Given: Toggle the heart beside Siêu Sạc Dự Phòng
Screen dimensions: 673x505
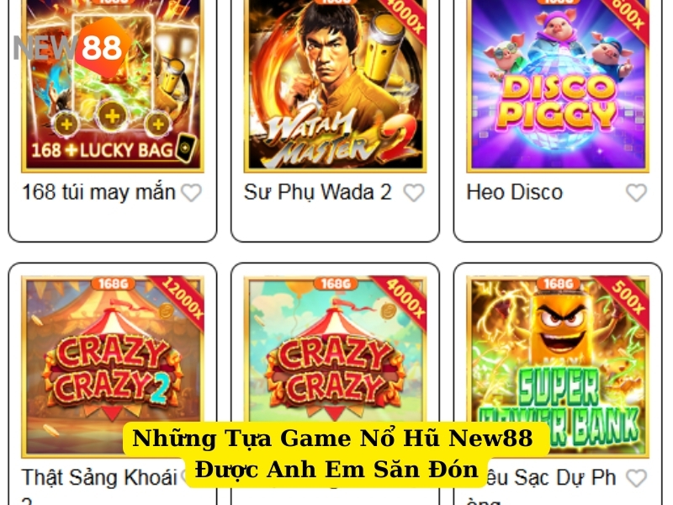Looking at the screenshot, I should [x=636, y=478].
